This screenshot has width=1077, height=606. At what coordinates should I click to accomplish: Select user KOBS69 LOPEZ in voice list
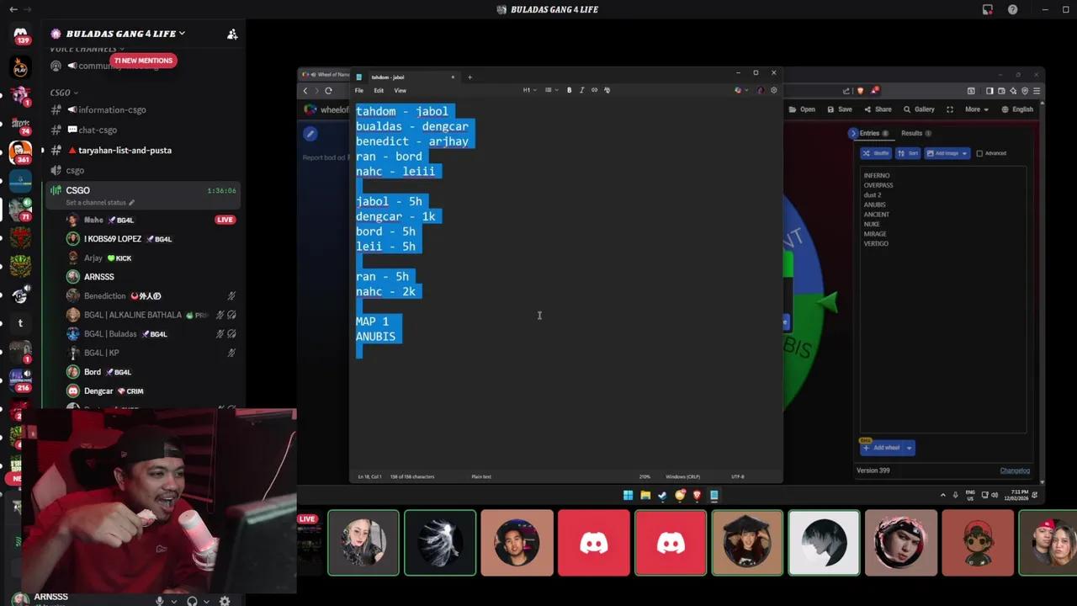[113, 239]
